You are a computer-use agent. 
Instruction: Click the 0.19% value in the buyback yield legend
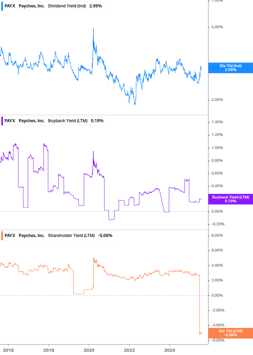pos(97,121)
